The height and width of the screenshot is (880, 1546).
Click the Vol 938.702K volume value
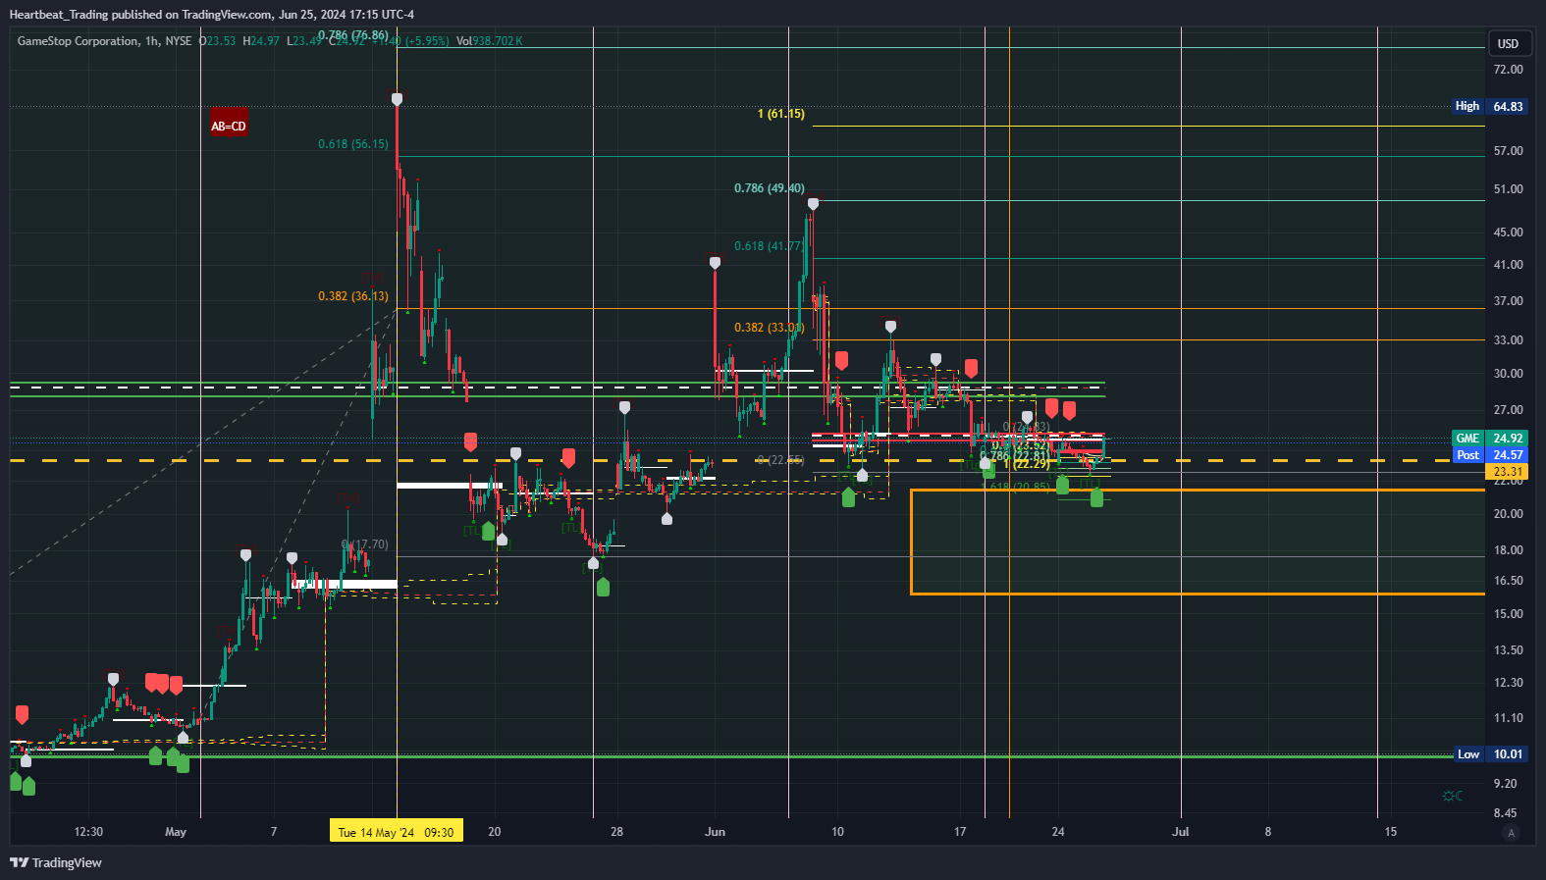coord(490,41)
